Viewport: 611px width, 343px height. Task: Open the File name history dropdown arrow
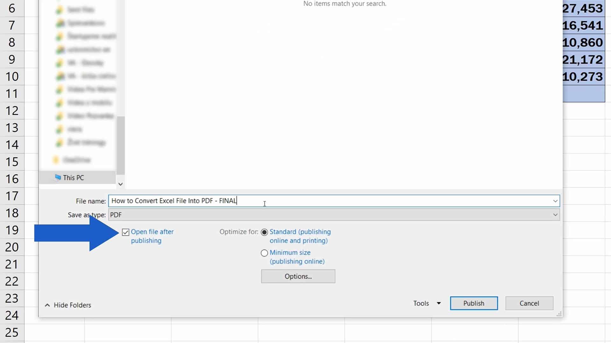pos(555,201)
